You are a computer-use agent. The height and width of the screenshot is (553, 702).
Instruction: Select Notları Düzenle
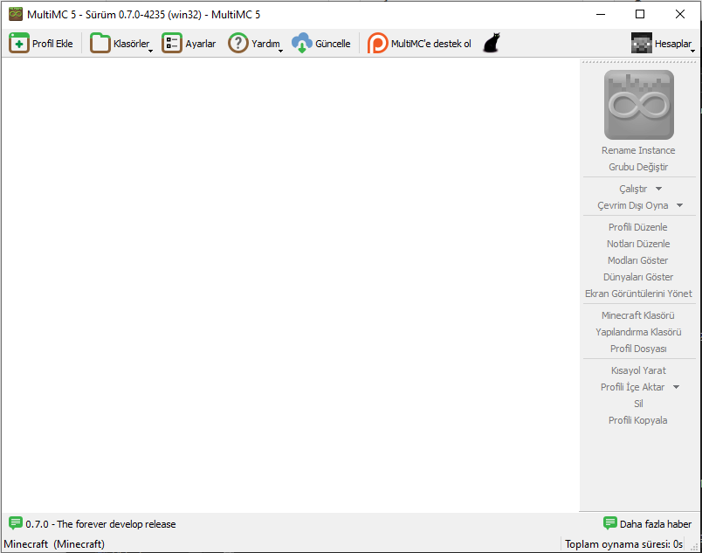point(638,244)
